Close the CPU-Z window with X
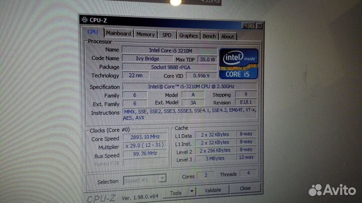This screenshot has height=203, width=362. click(x=259, y=26)
